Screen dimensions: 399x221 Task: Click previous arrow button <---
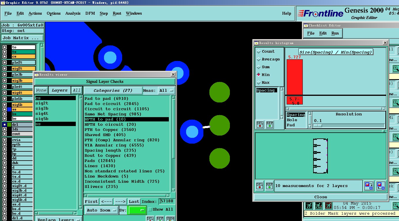[x=106, y=201]
